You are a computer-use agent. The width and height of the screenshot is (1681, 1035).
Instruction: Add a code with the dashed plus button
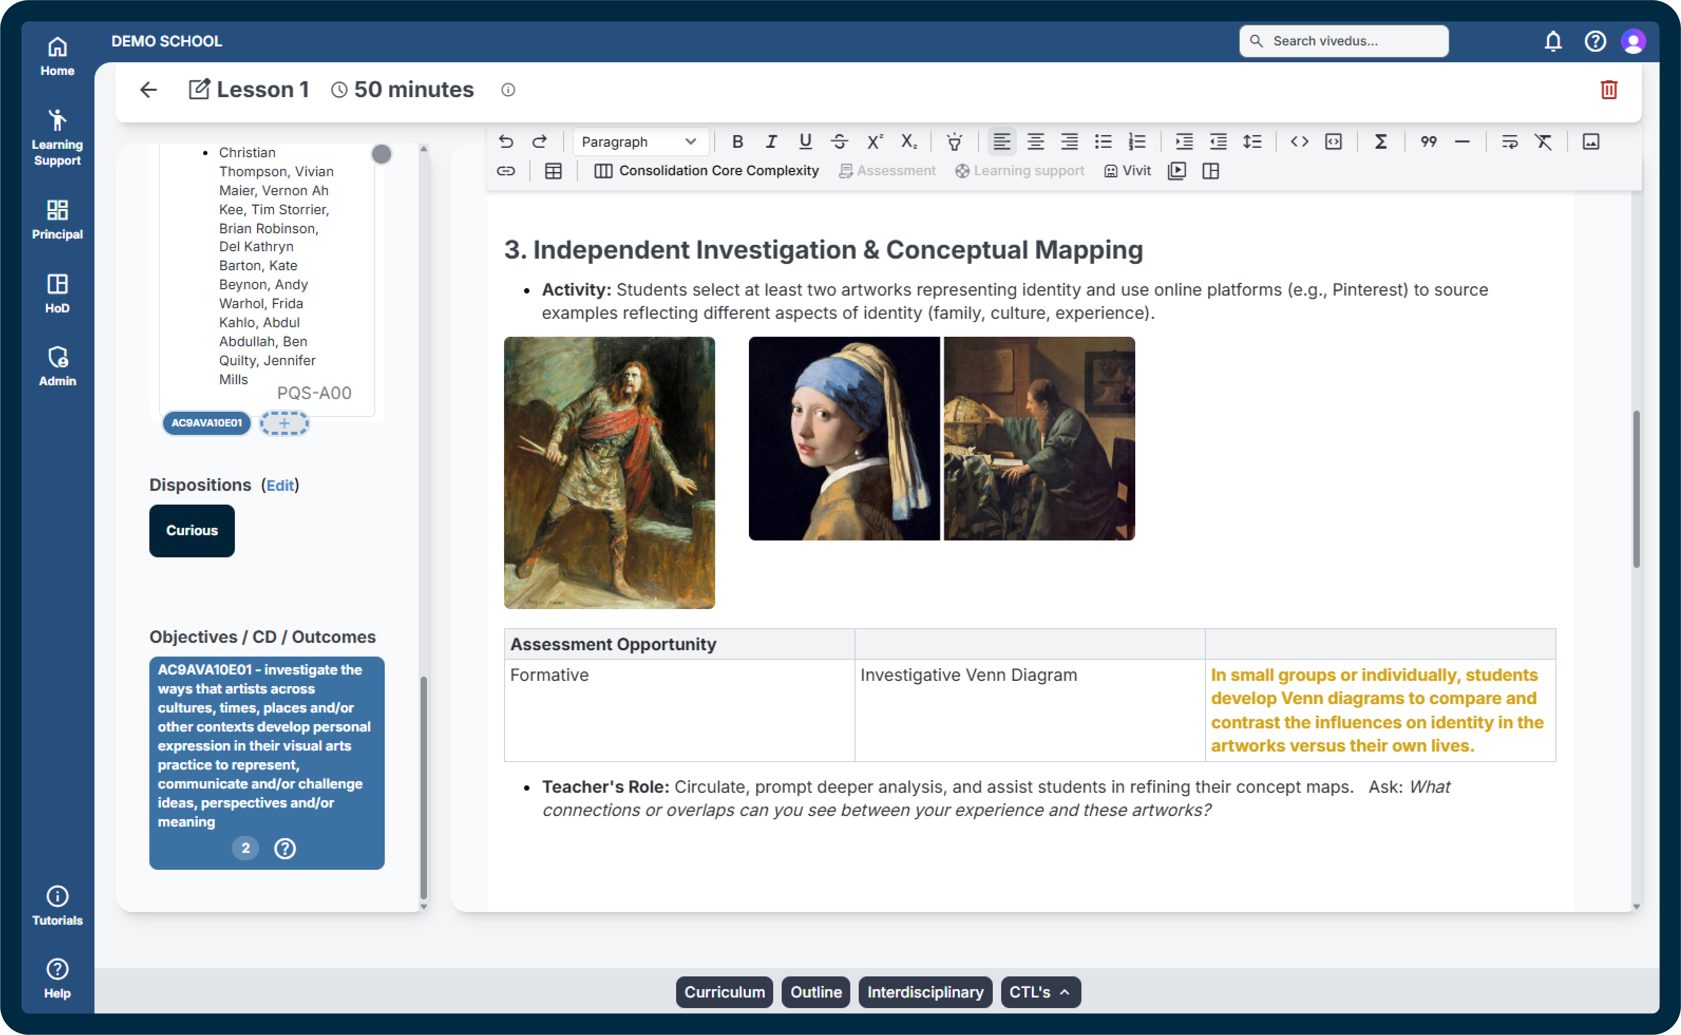[x=284, y=423]
